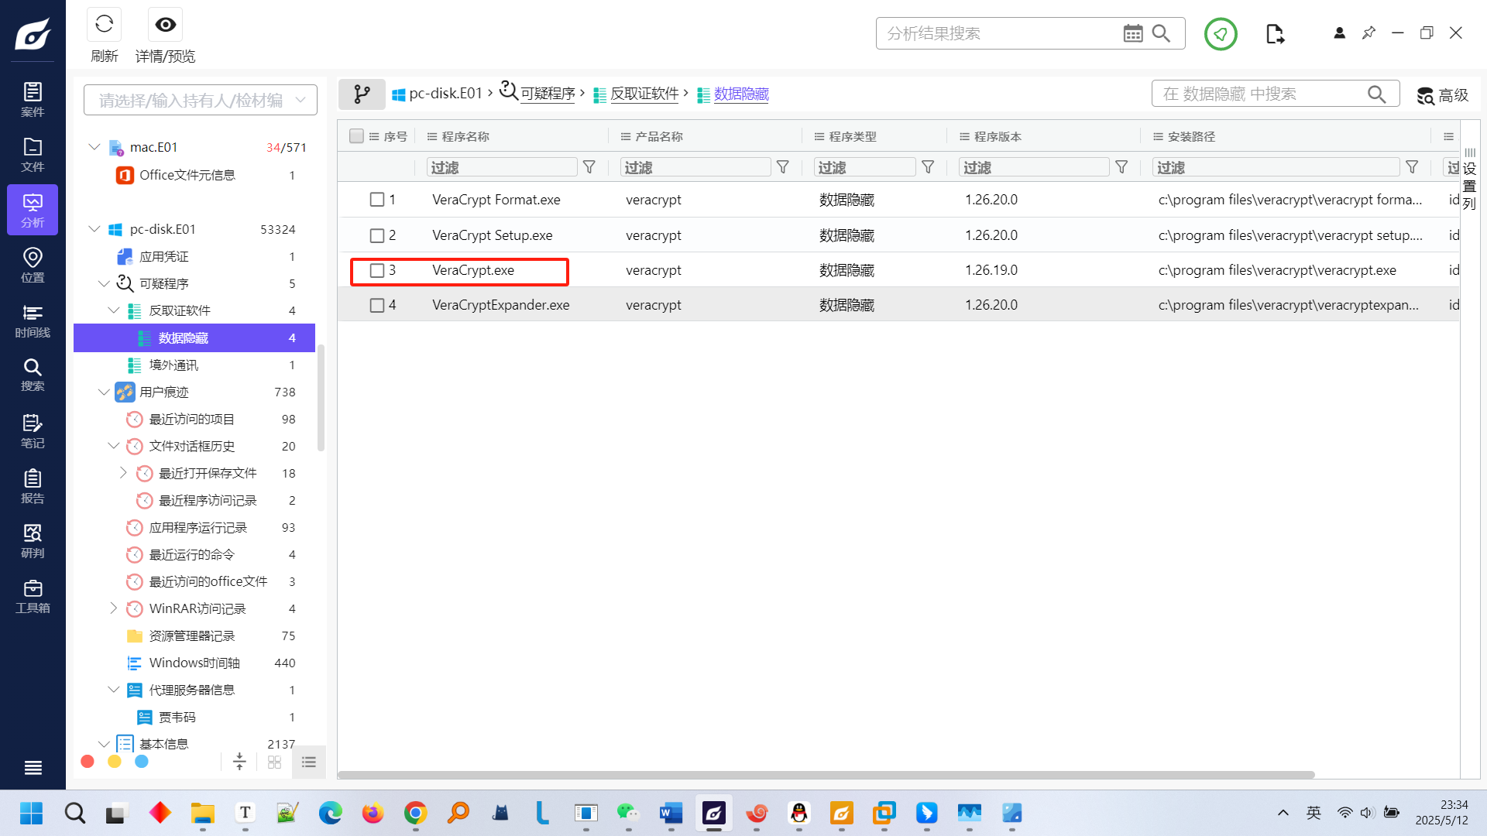Click magnifier in 数据隐藏 search field
This screenshot has height=836, width=1487.
point(1376,94)
